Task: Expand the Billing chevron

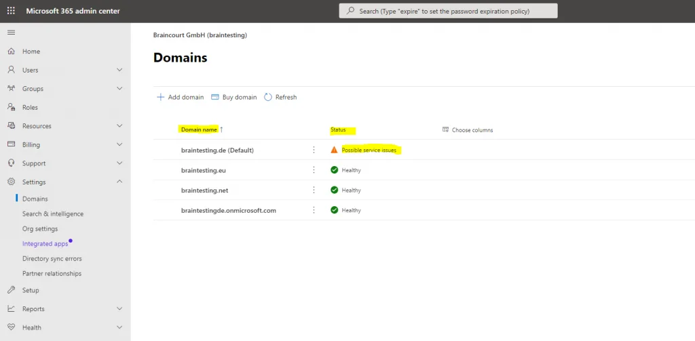Action: (x=119, y=144)
